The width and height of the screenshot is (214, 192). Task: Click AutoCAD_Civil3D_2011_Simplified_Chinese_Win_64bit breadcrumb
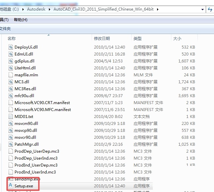click(x=104, y=9)
